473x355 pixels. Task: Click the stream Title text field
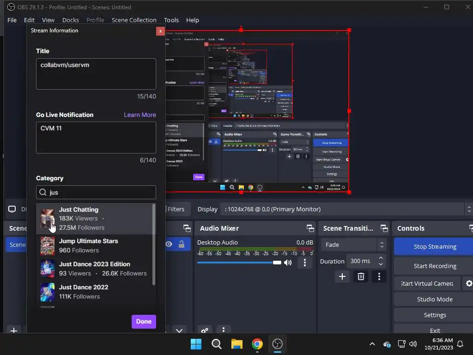coord(96,74)
